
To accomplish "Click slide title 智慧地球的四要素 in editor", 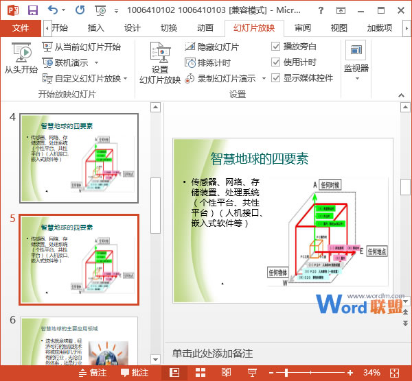I will click(260, 159).
